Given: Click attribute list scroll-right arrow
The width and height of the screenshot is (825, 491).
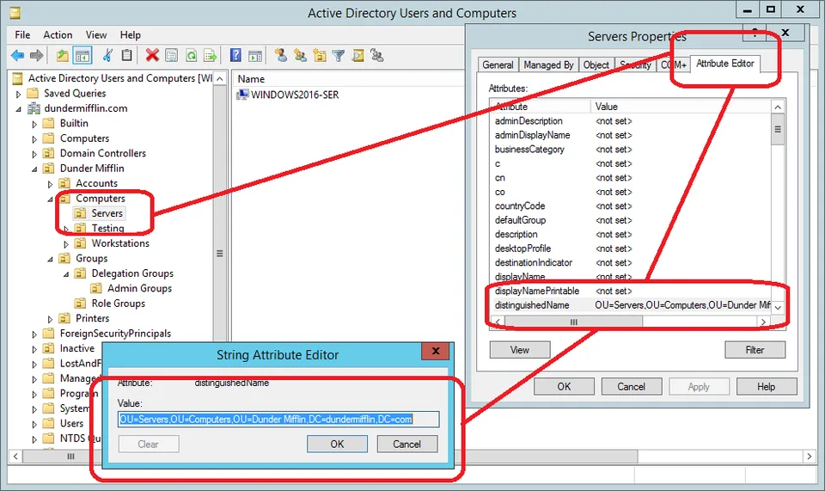Looking at the screenshot, I should 764,322.
